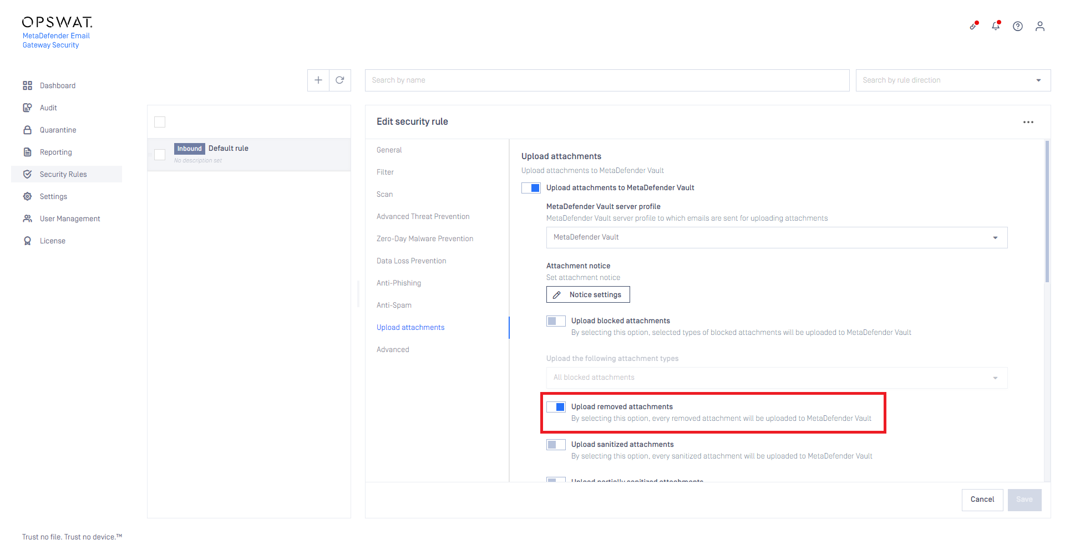Enable Upload blocked attachments toggle

[556, 321]
